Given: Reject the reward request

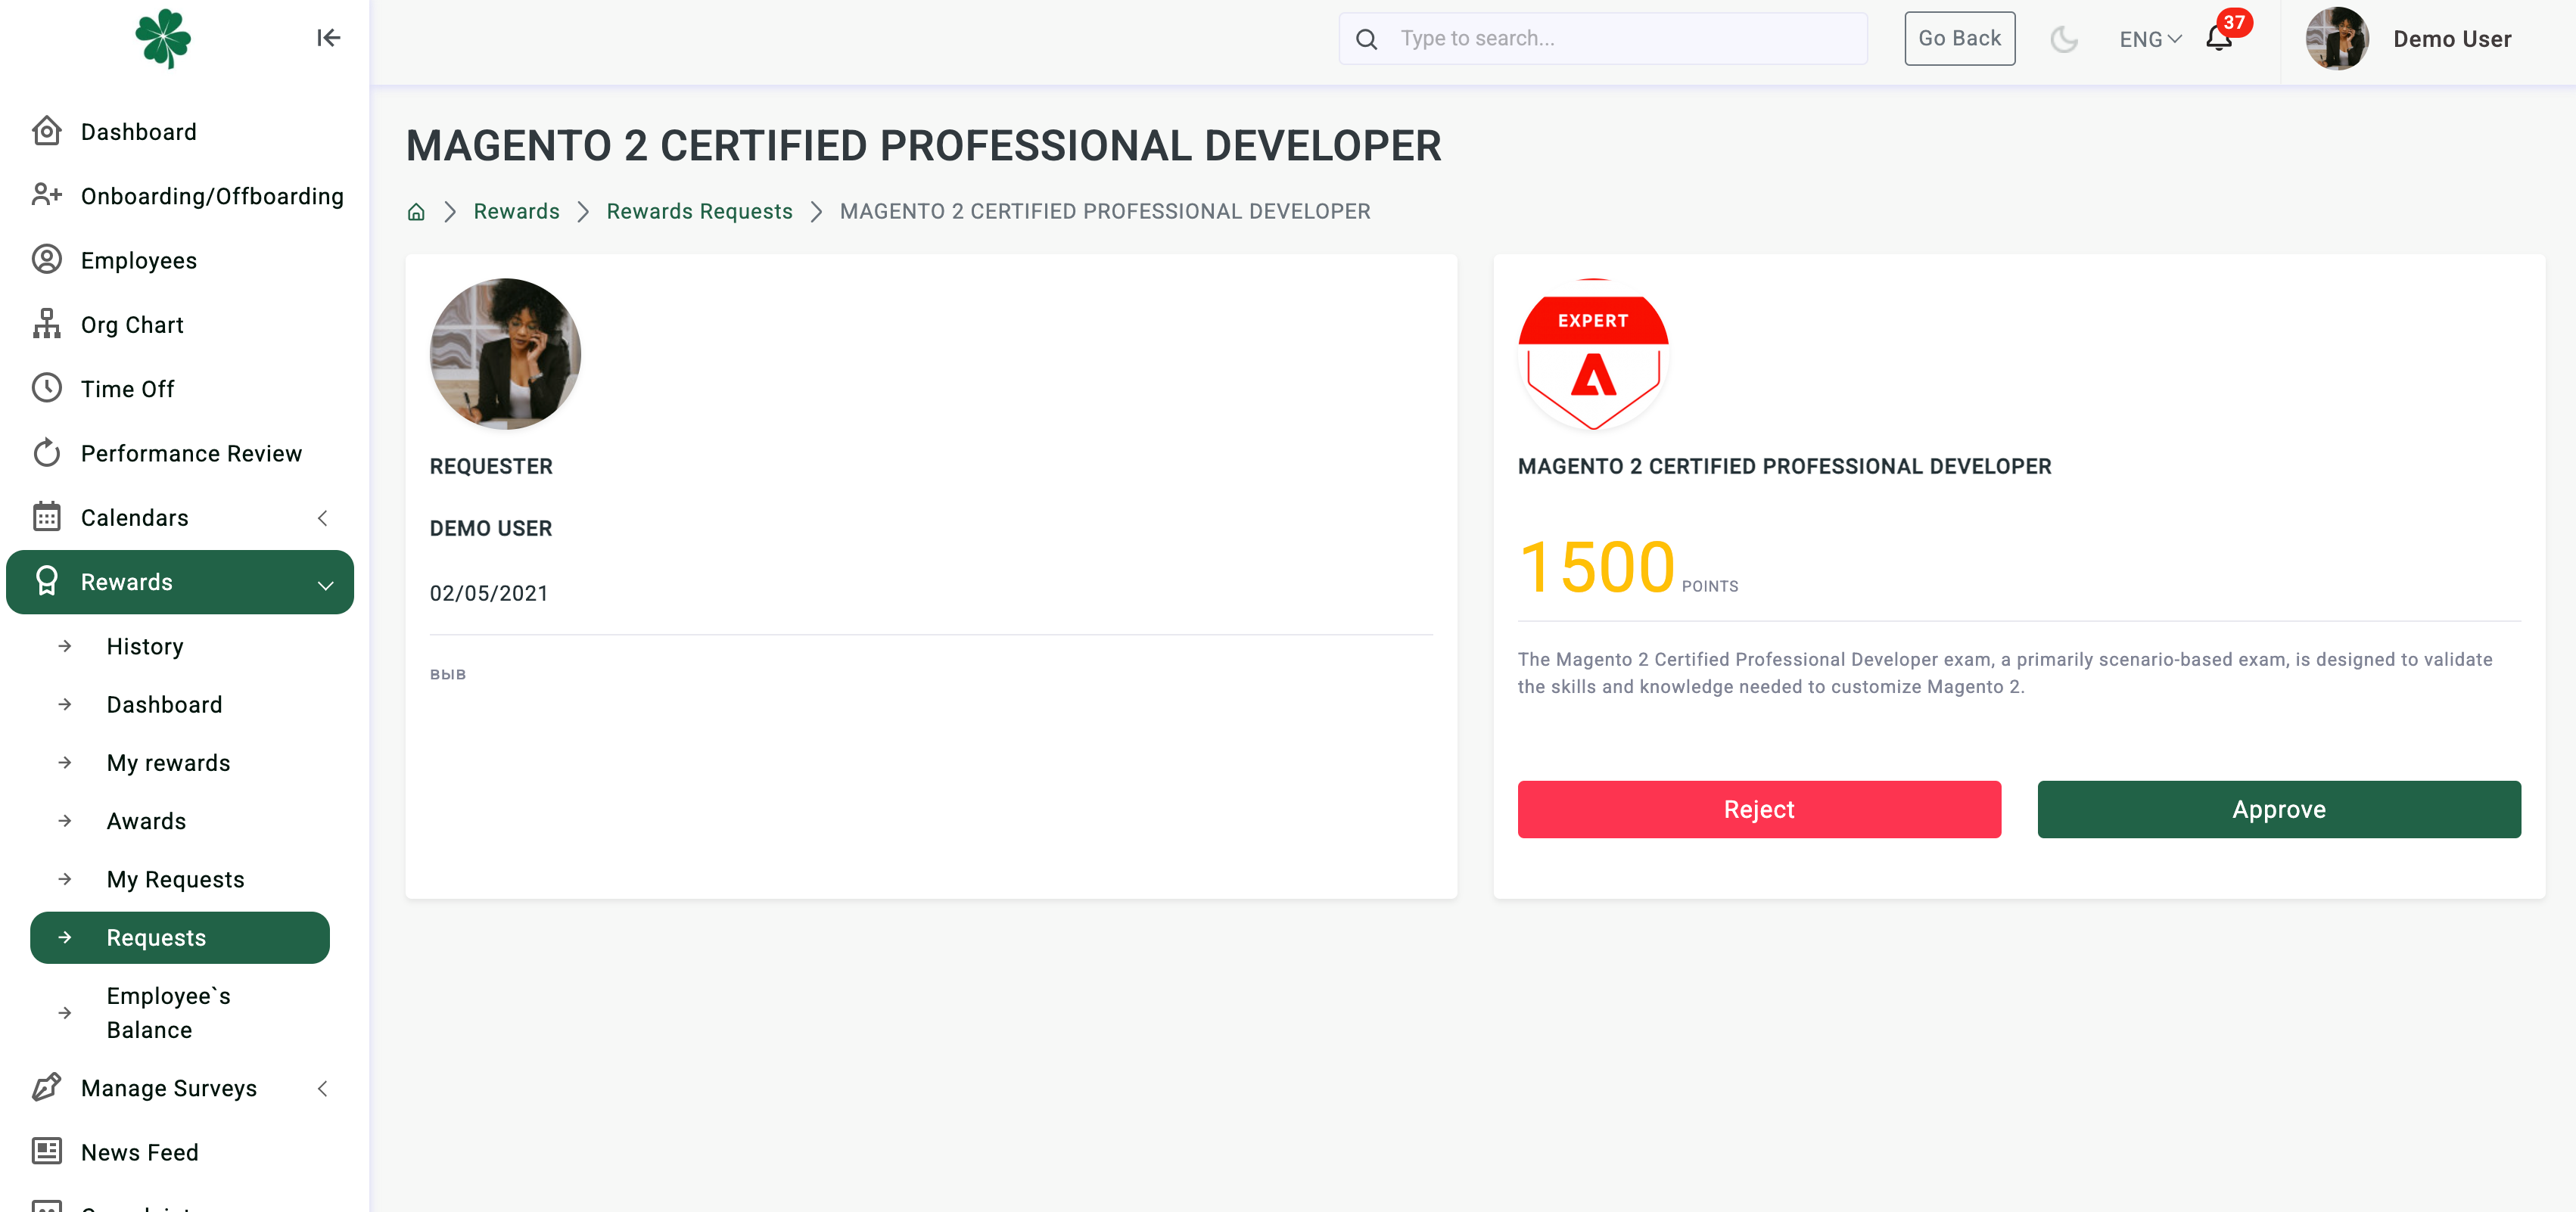Looking at the screenshot, I should [1759, 809].
